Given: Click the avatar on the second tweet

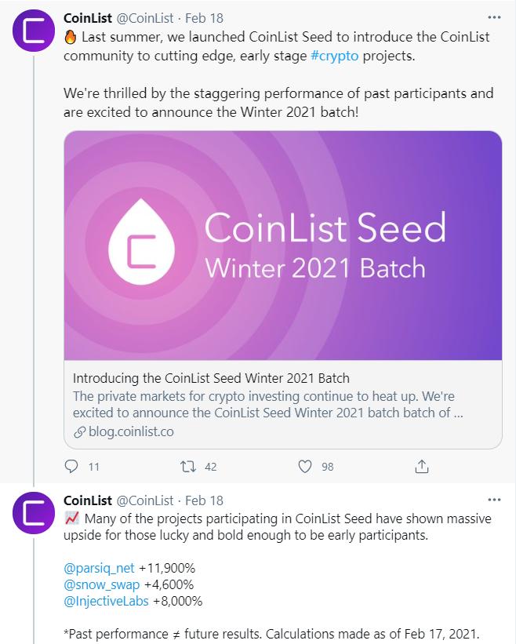Looking at the screenshot, I should click(x=32, y=515).
